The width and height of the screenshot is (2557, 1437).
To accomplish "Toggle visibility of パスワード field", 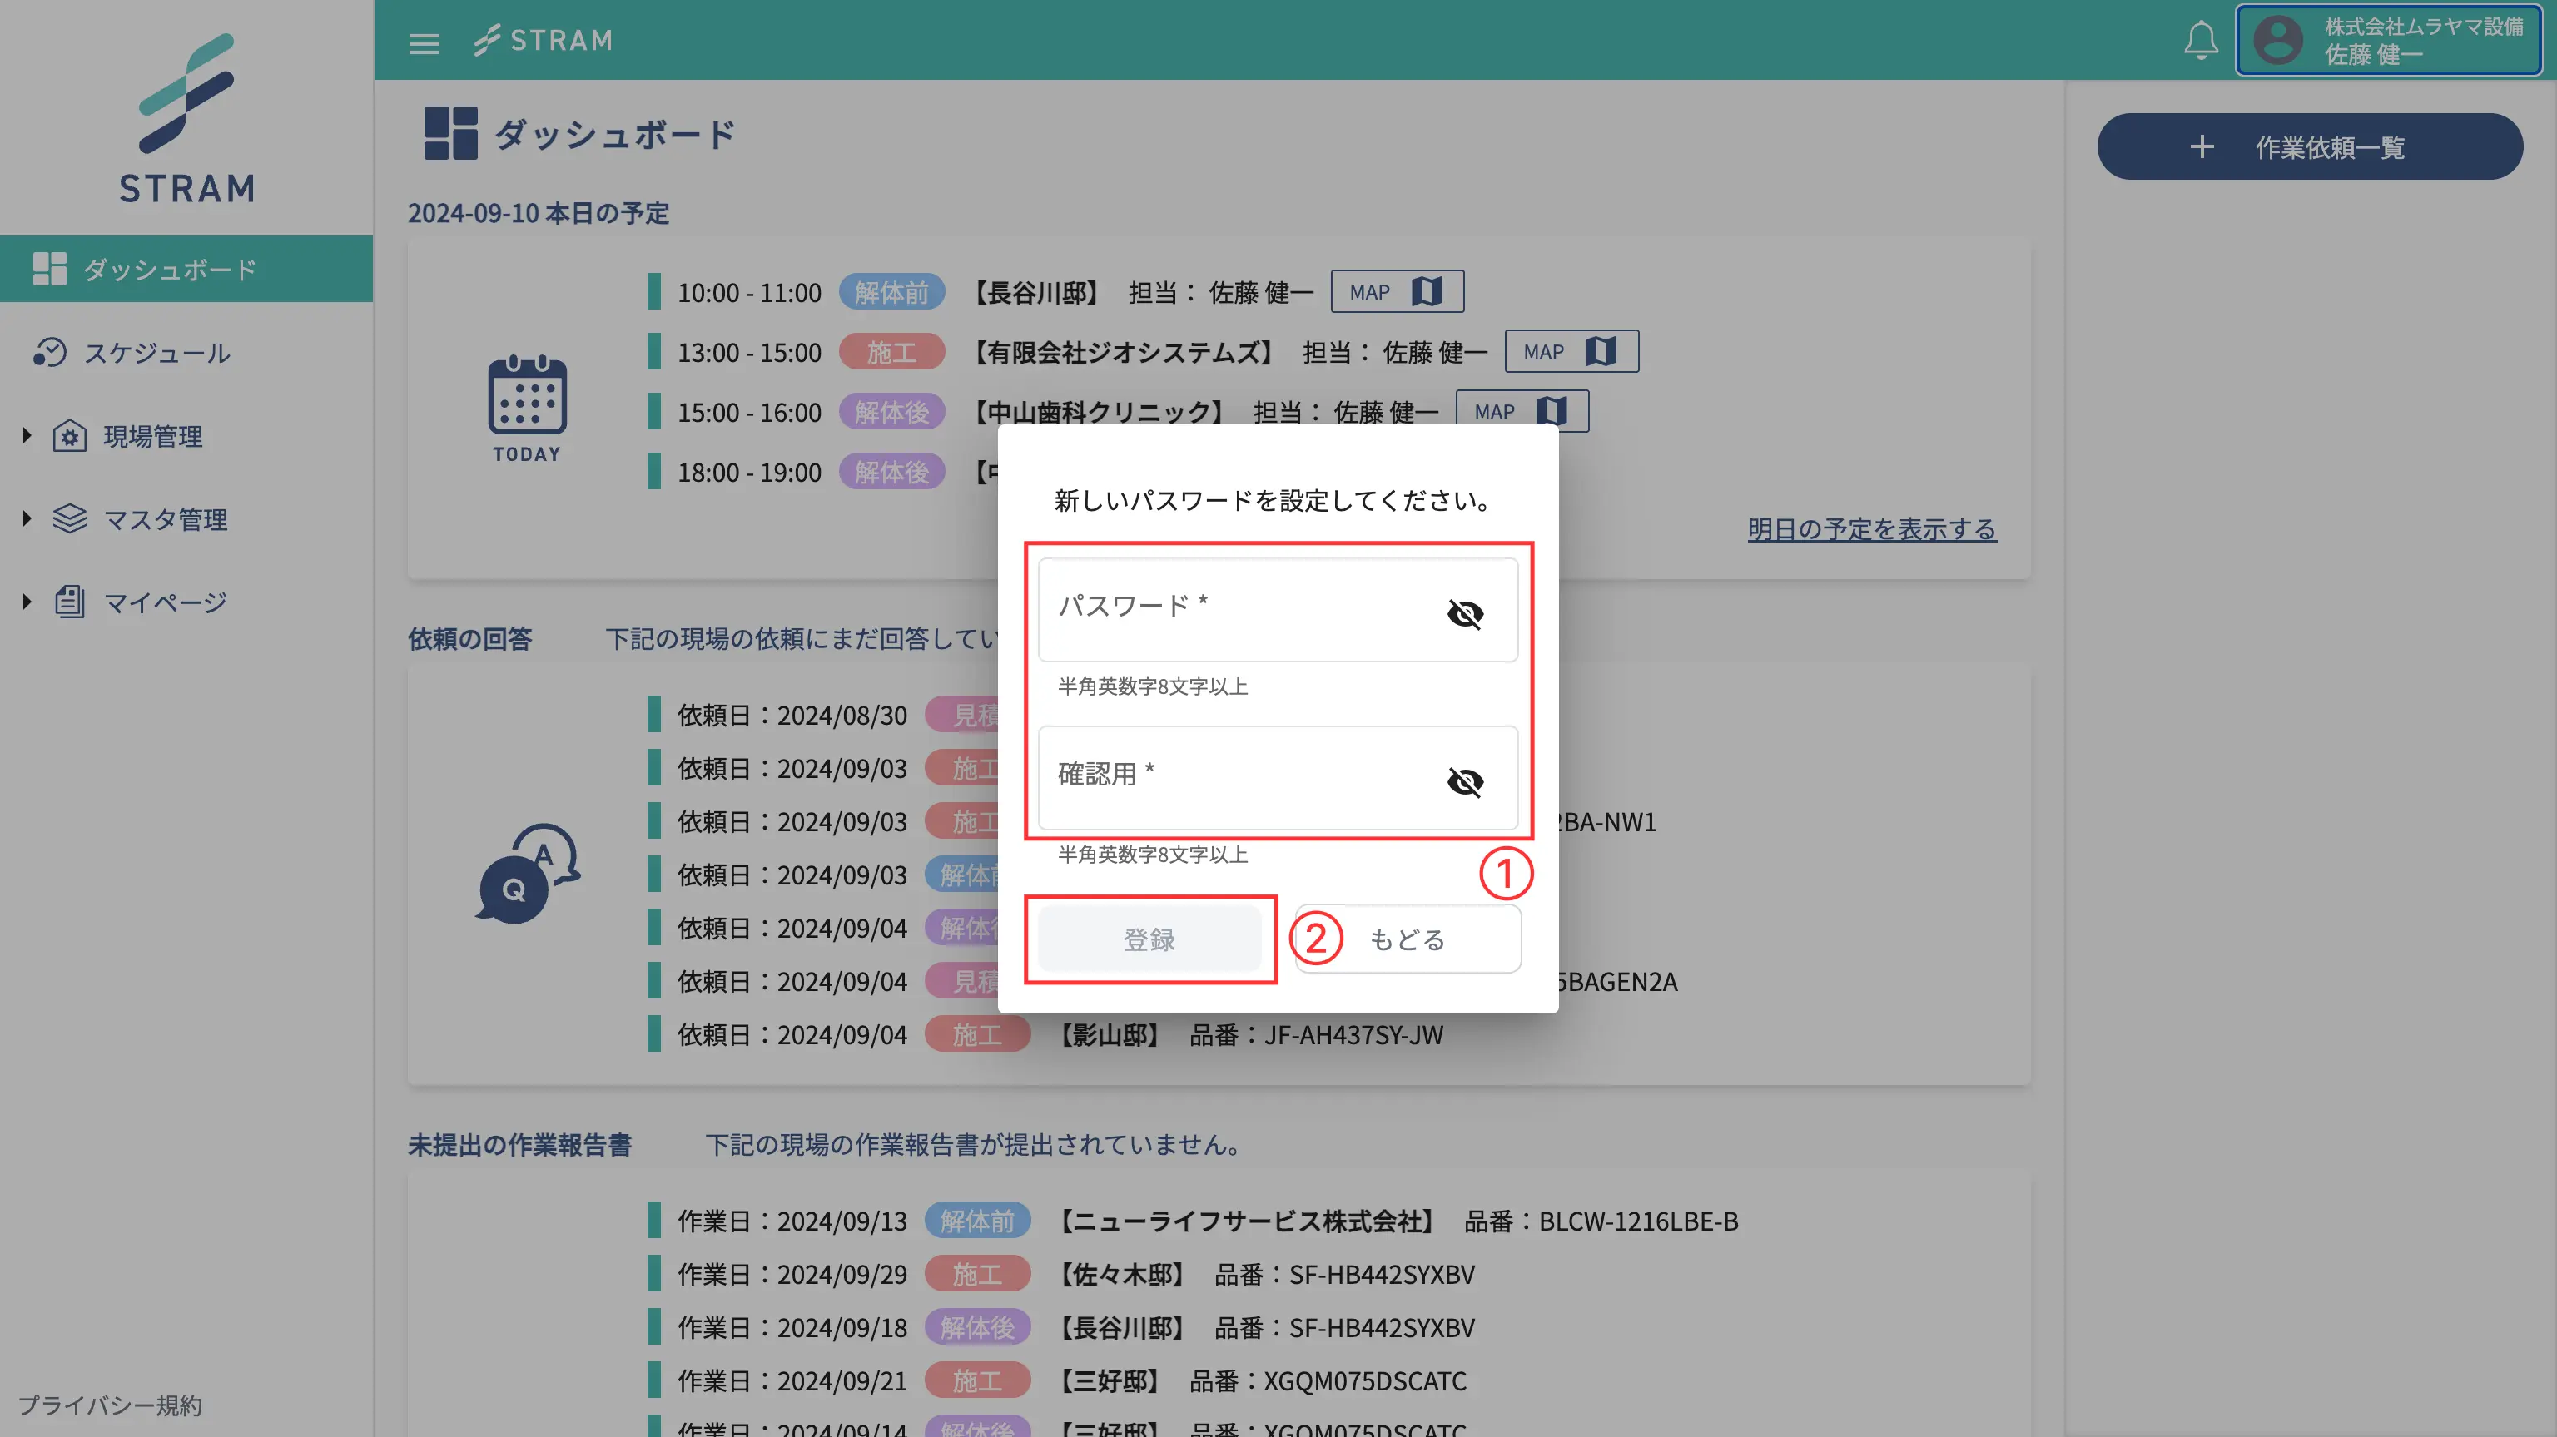I will (x=1464, y=613).
